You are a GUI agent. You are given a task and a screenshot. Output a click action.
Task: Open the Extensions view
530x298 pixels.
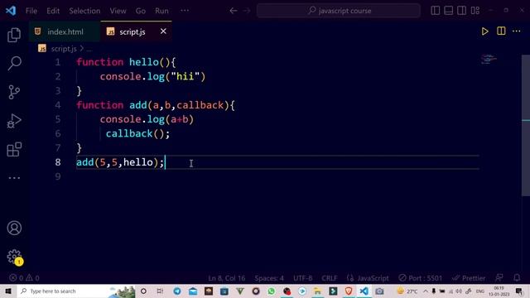coord(14,149)
